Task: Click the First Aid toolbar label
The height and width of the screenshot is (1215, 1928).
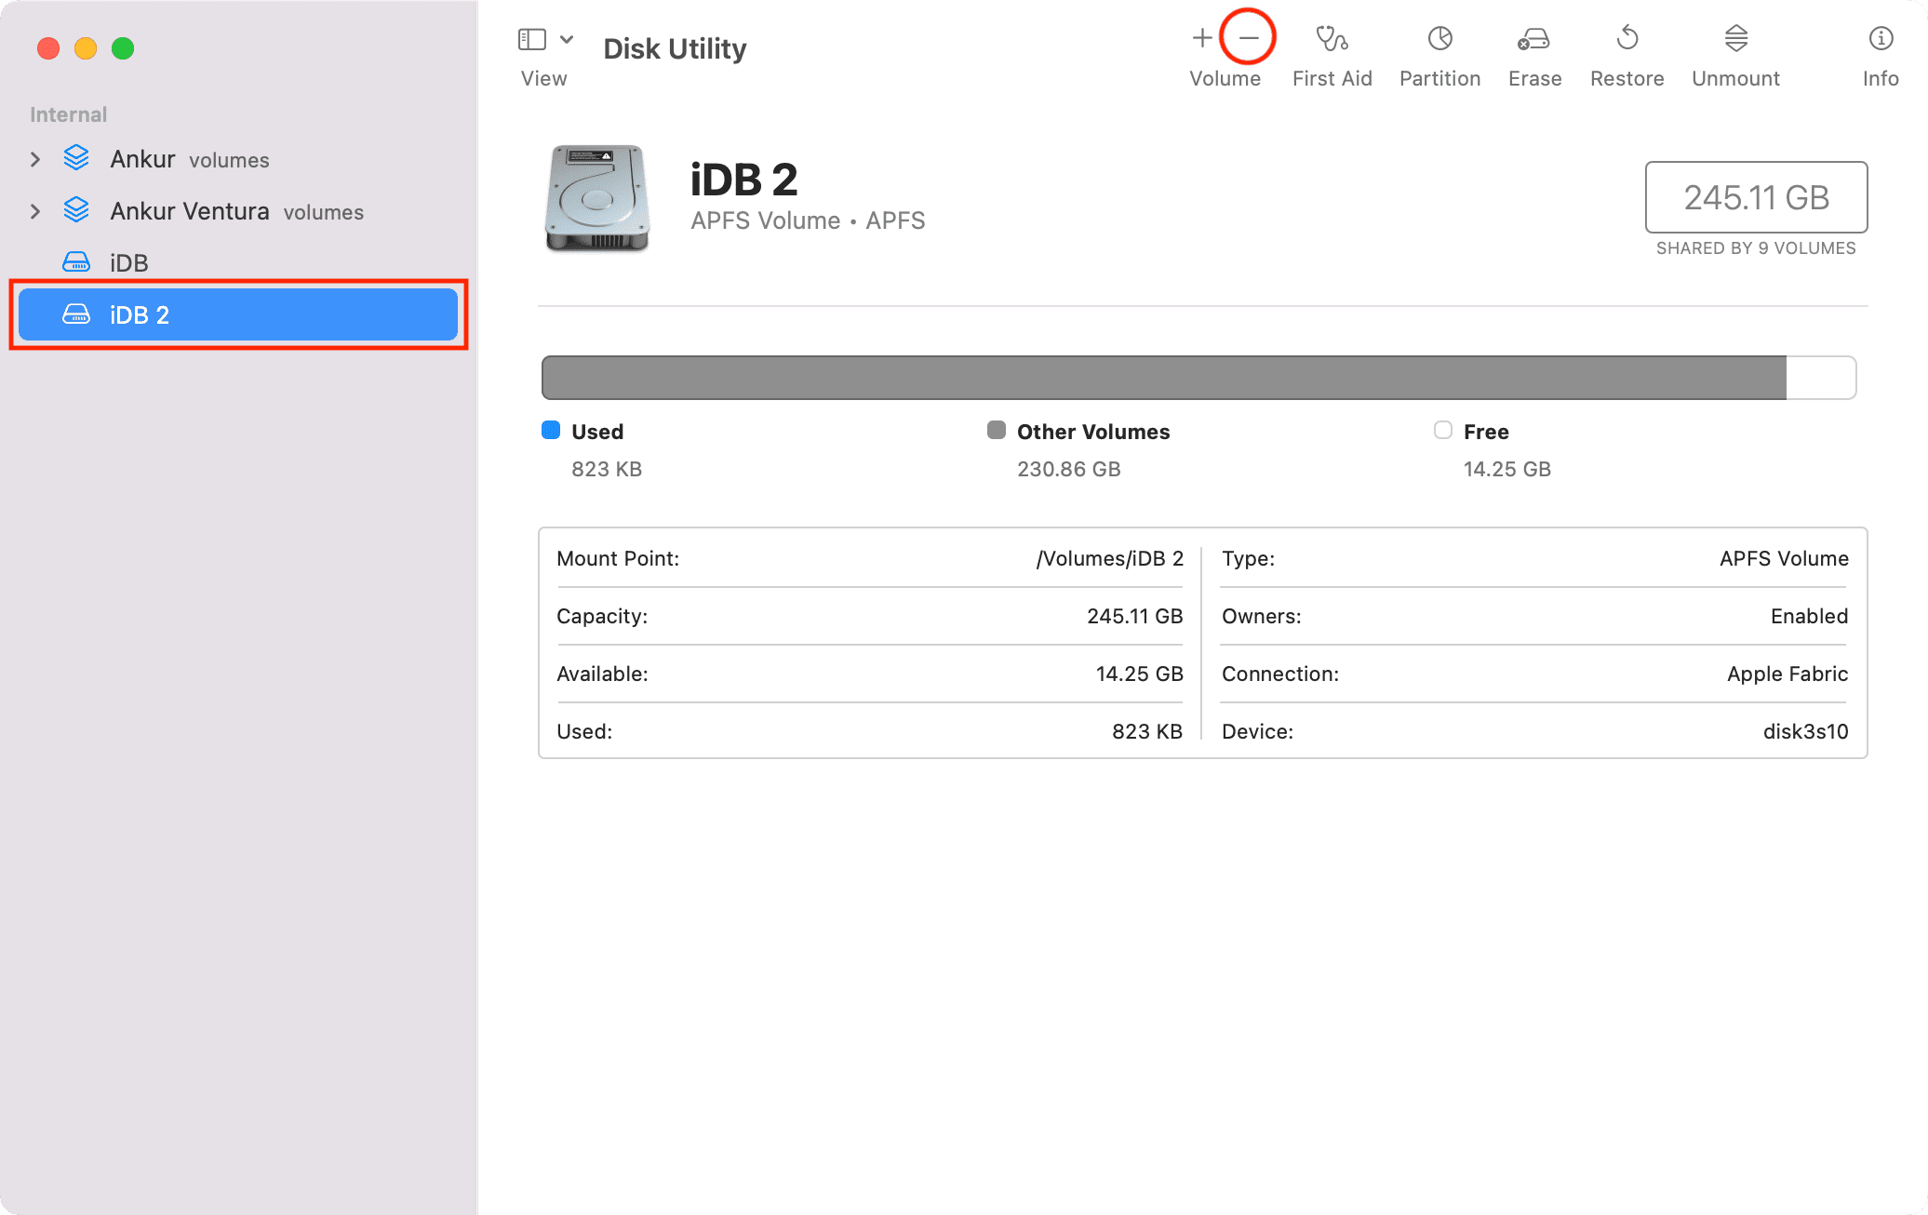Action: pos(1332,78)
